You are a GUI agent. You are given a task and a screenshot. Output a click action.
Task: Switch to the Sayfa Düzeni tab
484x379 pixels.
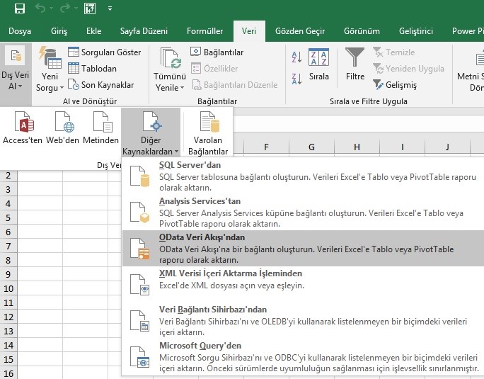[144, 31]
